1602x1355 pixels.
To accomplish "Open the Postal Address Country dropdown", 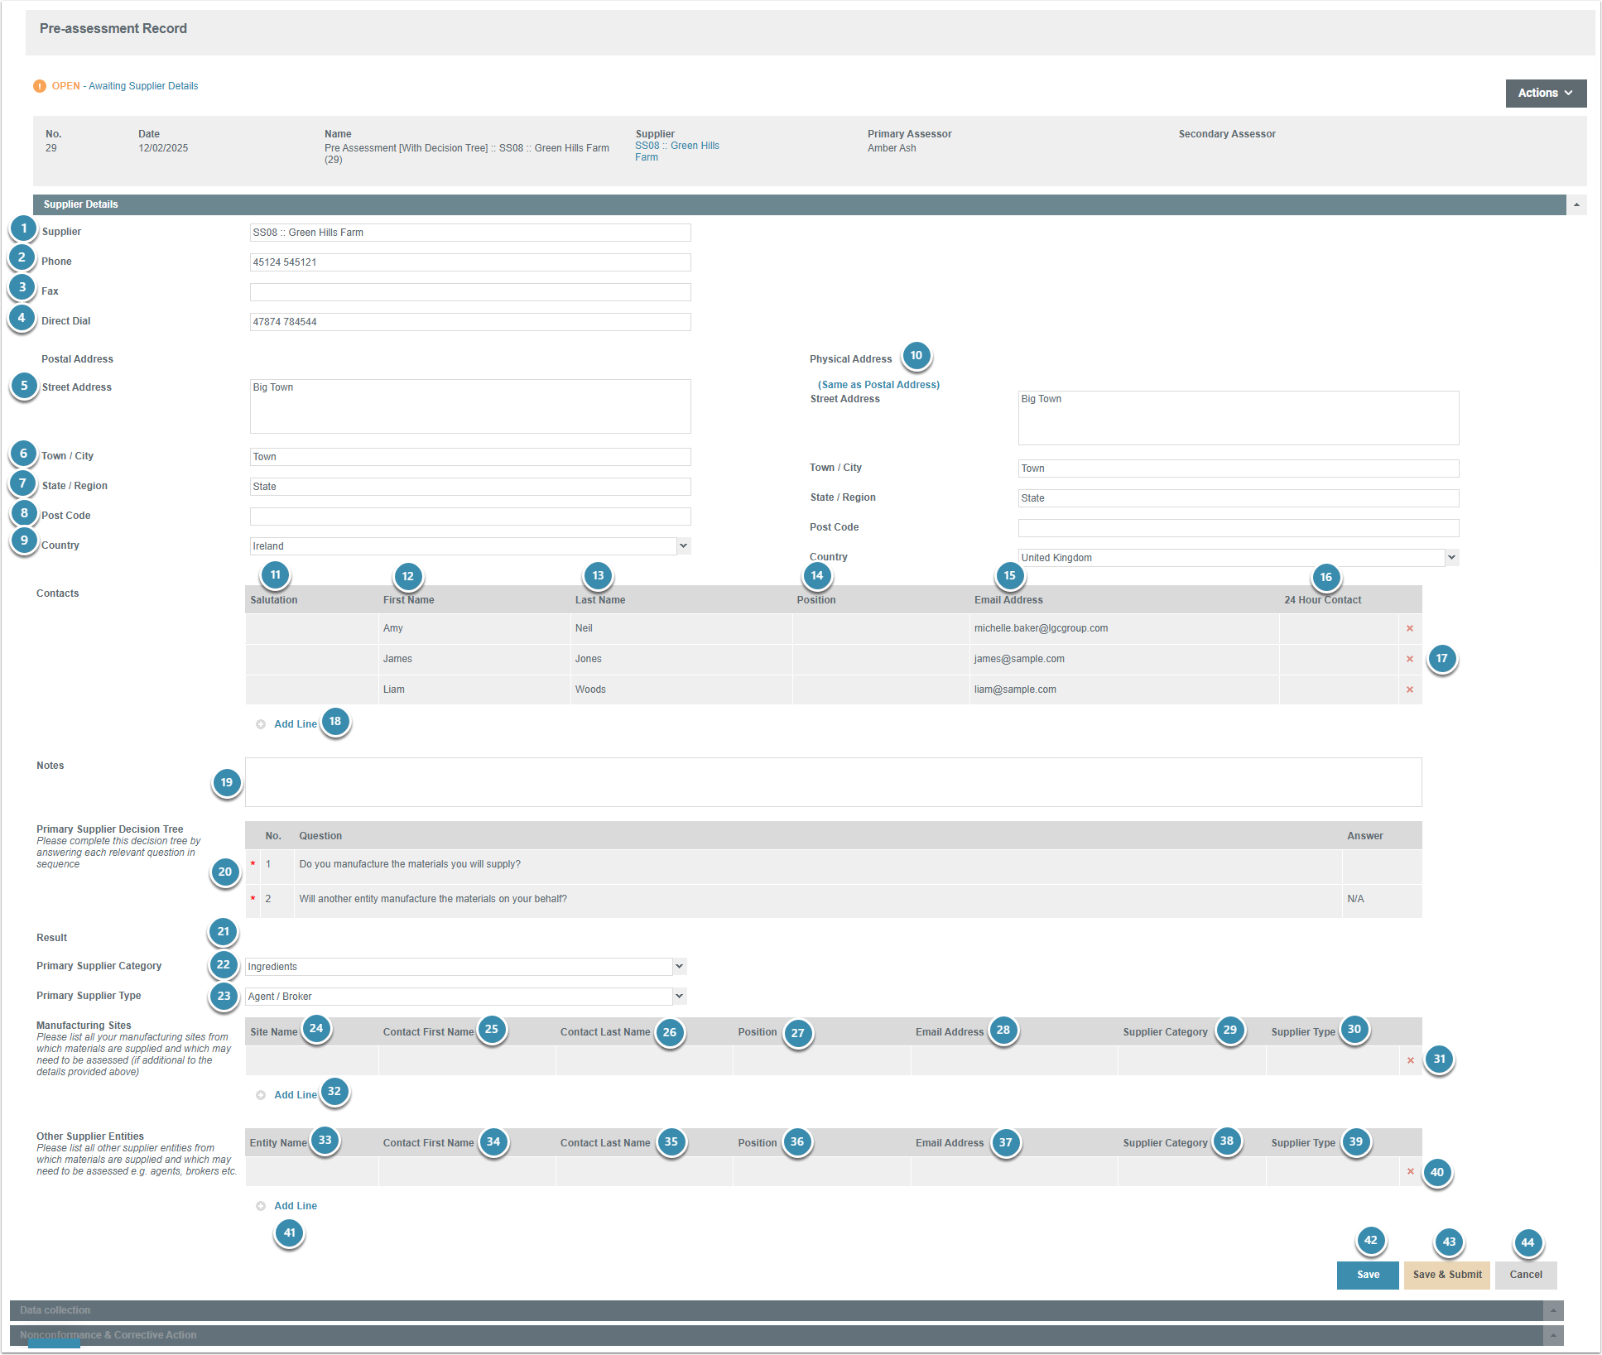I will point(683,546).
